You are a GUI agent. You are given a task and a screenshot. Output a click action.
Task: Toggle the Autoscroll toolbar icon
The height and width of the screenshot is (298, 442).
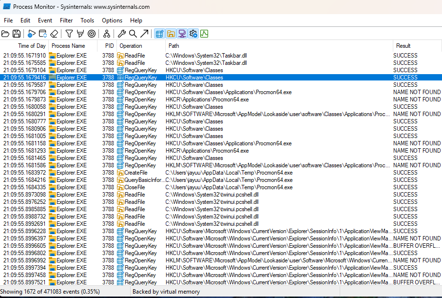tap(43, 34)
